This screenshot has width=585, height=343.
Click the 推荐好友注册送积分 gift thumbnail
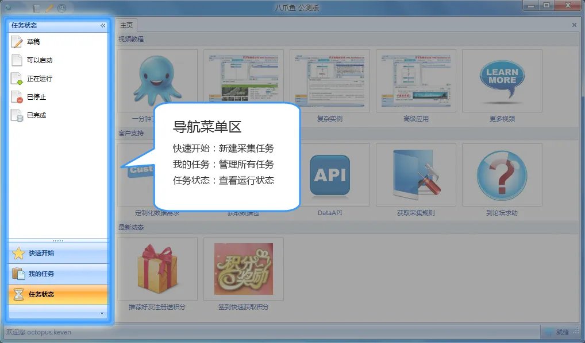[157, 267]
